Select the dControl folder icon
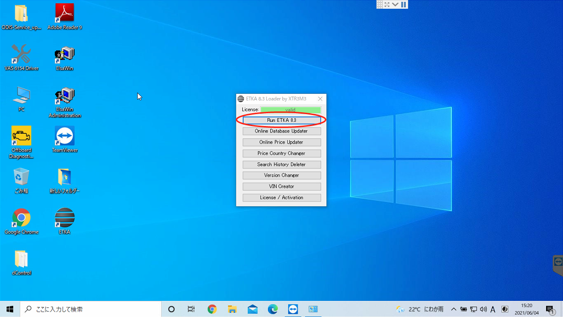This screenshot has width=563, height=317. point(21,260)
